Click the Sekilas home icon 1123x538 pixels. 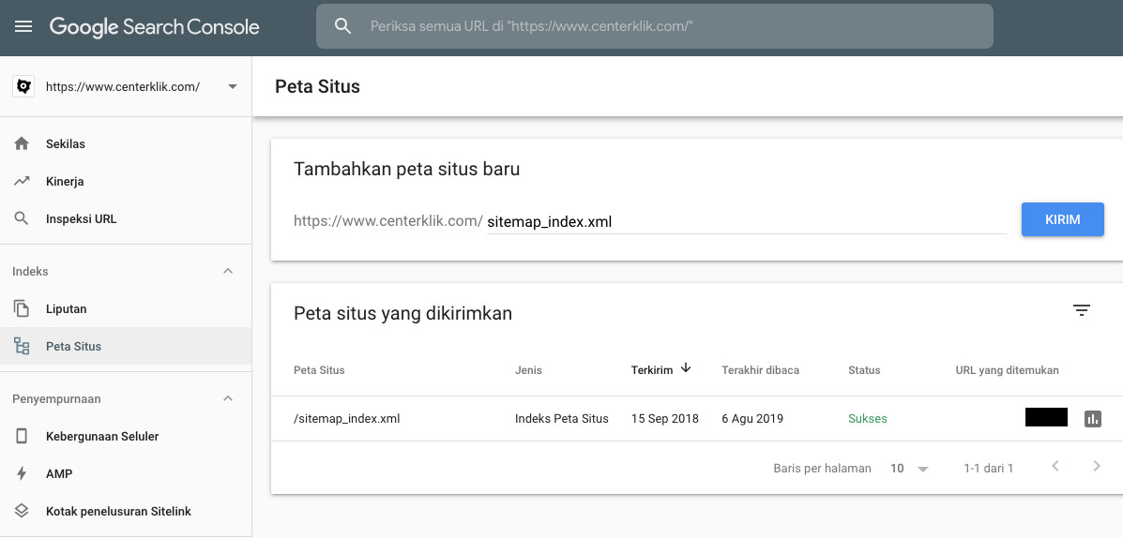pos(22,143)
